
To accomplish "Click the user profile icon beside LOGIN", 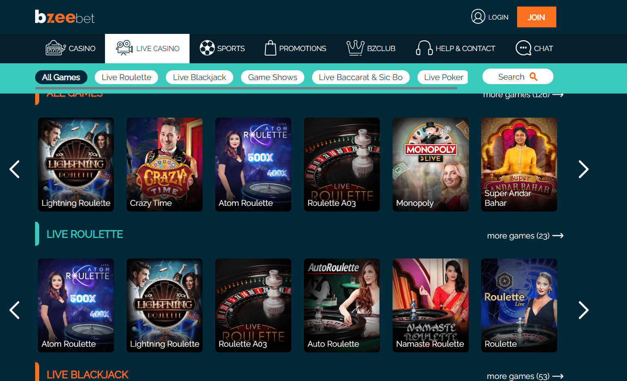I will [478, 17].
